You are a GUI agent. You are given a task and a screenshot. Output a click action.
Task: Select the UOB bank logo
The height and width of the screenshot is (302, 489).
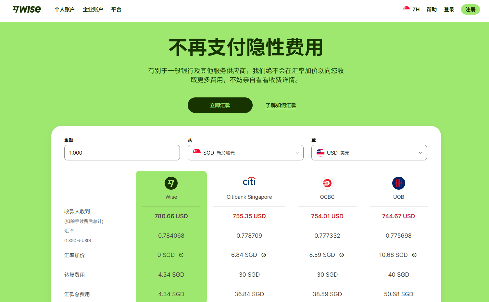pyautogui.click(x=398, y=183)
